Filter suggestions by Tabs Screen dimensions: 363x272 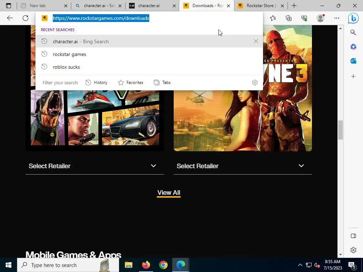click(x=162, y=83)
